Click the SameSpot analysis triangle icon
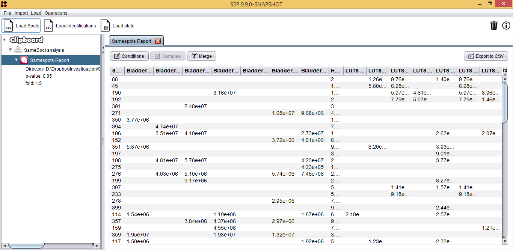 point(18,50)
